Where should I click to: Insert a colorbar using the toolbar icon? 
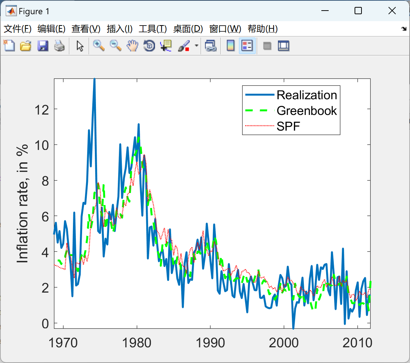point(231,46)
